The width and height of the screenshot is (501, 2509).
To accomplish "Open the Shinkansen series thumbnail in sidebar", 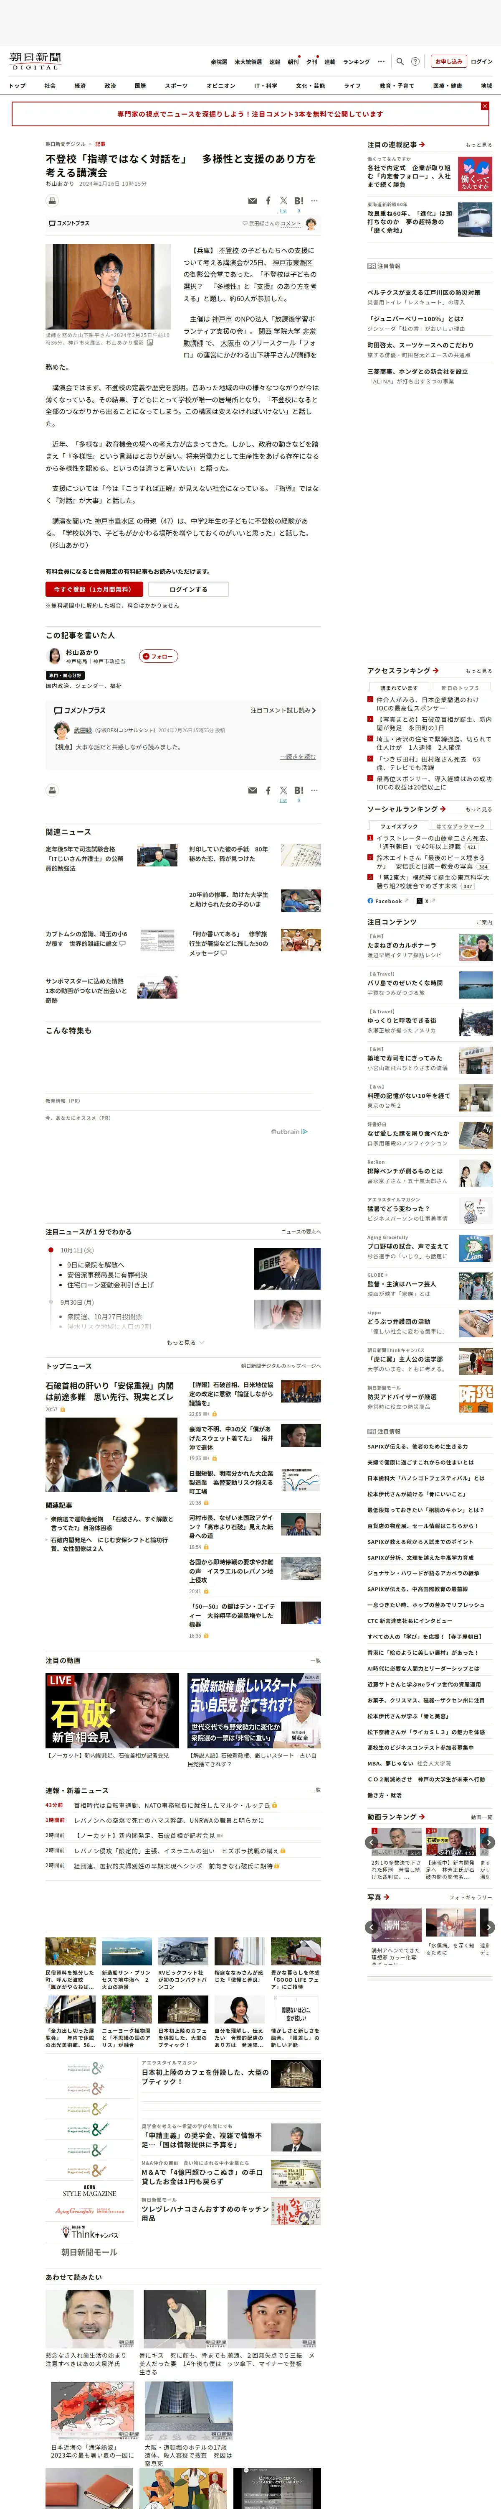I will (475, 219).
